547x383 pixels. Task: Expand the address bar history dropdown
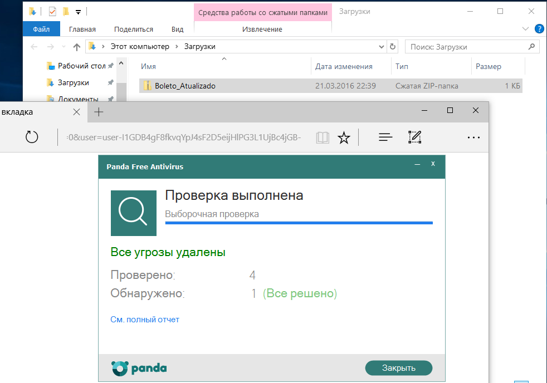click(382, 47)
